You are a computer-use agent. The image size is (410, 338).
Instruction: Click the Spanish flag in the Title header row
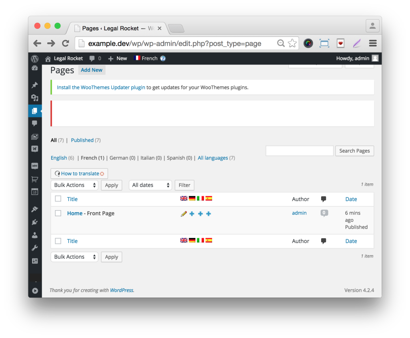[209, 198]
